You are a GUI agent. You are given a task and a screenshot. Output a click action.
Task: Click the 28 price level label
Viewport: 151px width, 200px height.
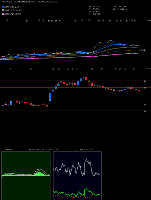145,88
